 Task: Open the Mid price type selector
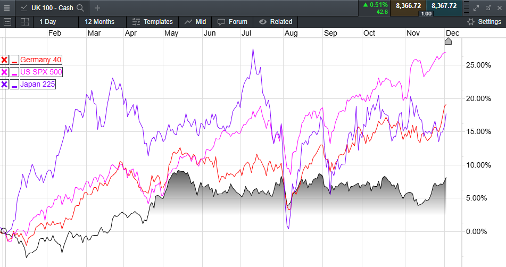tap(195, 22)
